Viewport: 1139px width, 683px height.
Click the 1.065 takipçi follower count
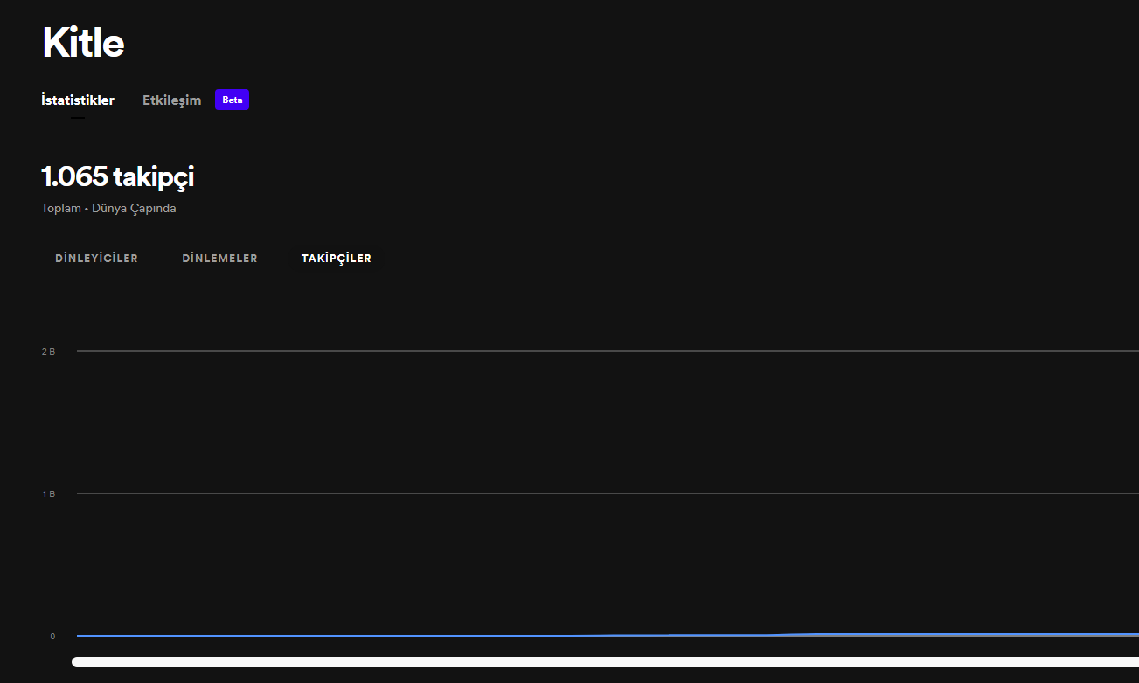point(117,177)
